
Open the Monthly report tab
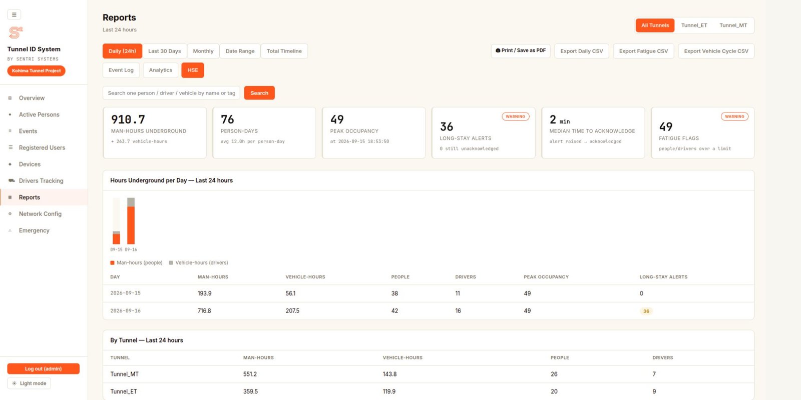pyautogui.click(x=203, y=51)
